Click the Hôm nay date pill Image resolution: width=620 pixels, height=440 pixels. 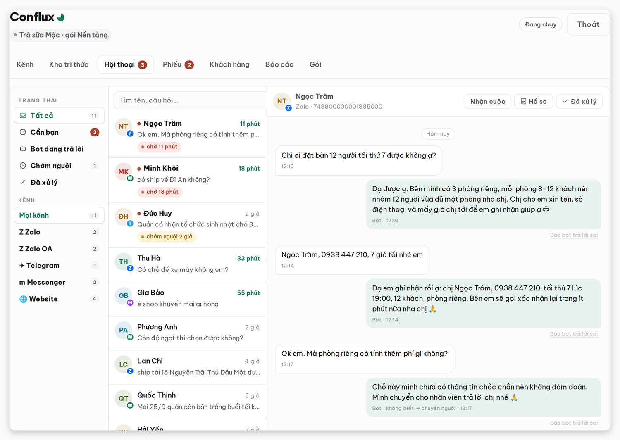(438, 134)
